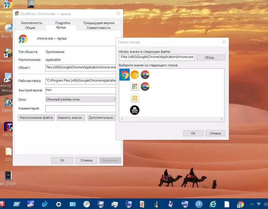Viewport: 268px width, 209px height.
Task: Click Сменить значок button
Action: click(x=71, y=118)
